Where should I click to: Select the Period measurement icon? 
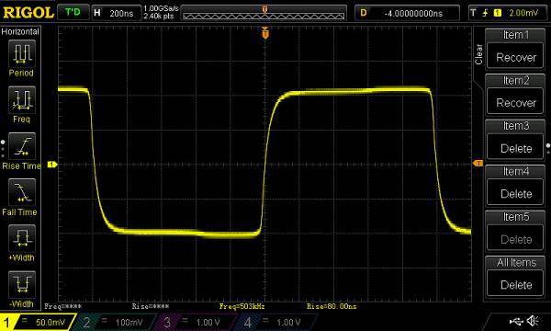22,54
